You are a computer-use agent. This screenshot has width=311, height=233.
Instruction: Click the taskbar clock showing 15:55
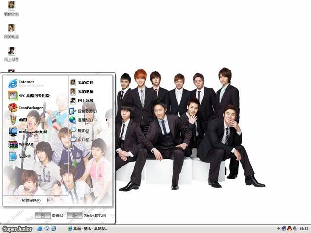pos(304,229)
